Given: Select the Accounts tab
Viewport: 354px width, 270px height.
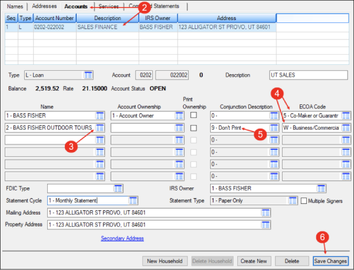Looking at the screenshot, I should click(76, 6).
